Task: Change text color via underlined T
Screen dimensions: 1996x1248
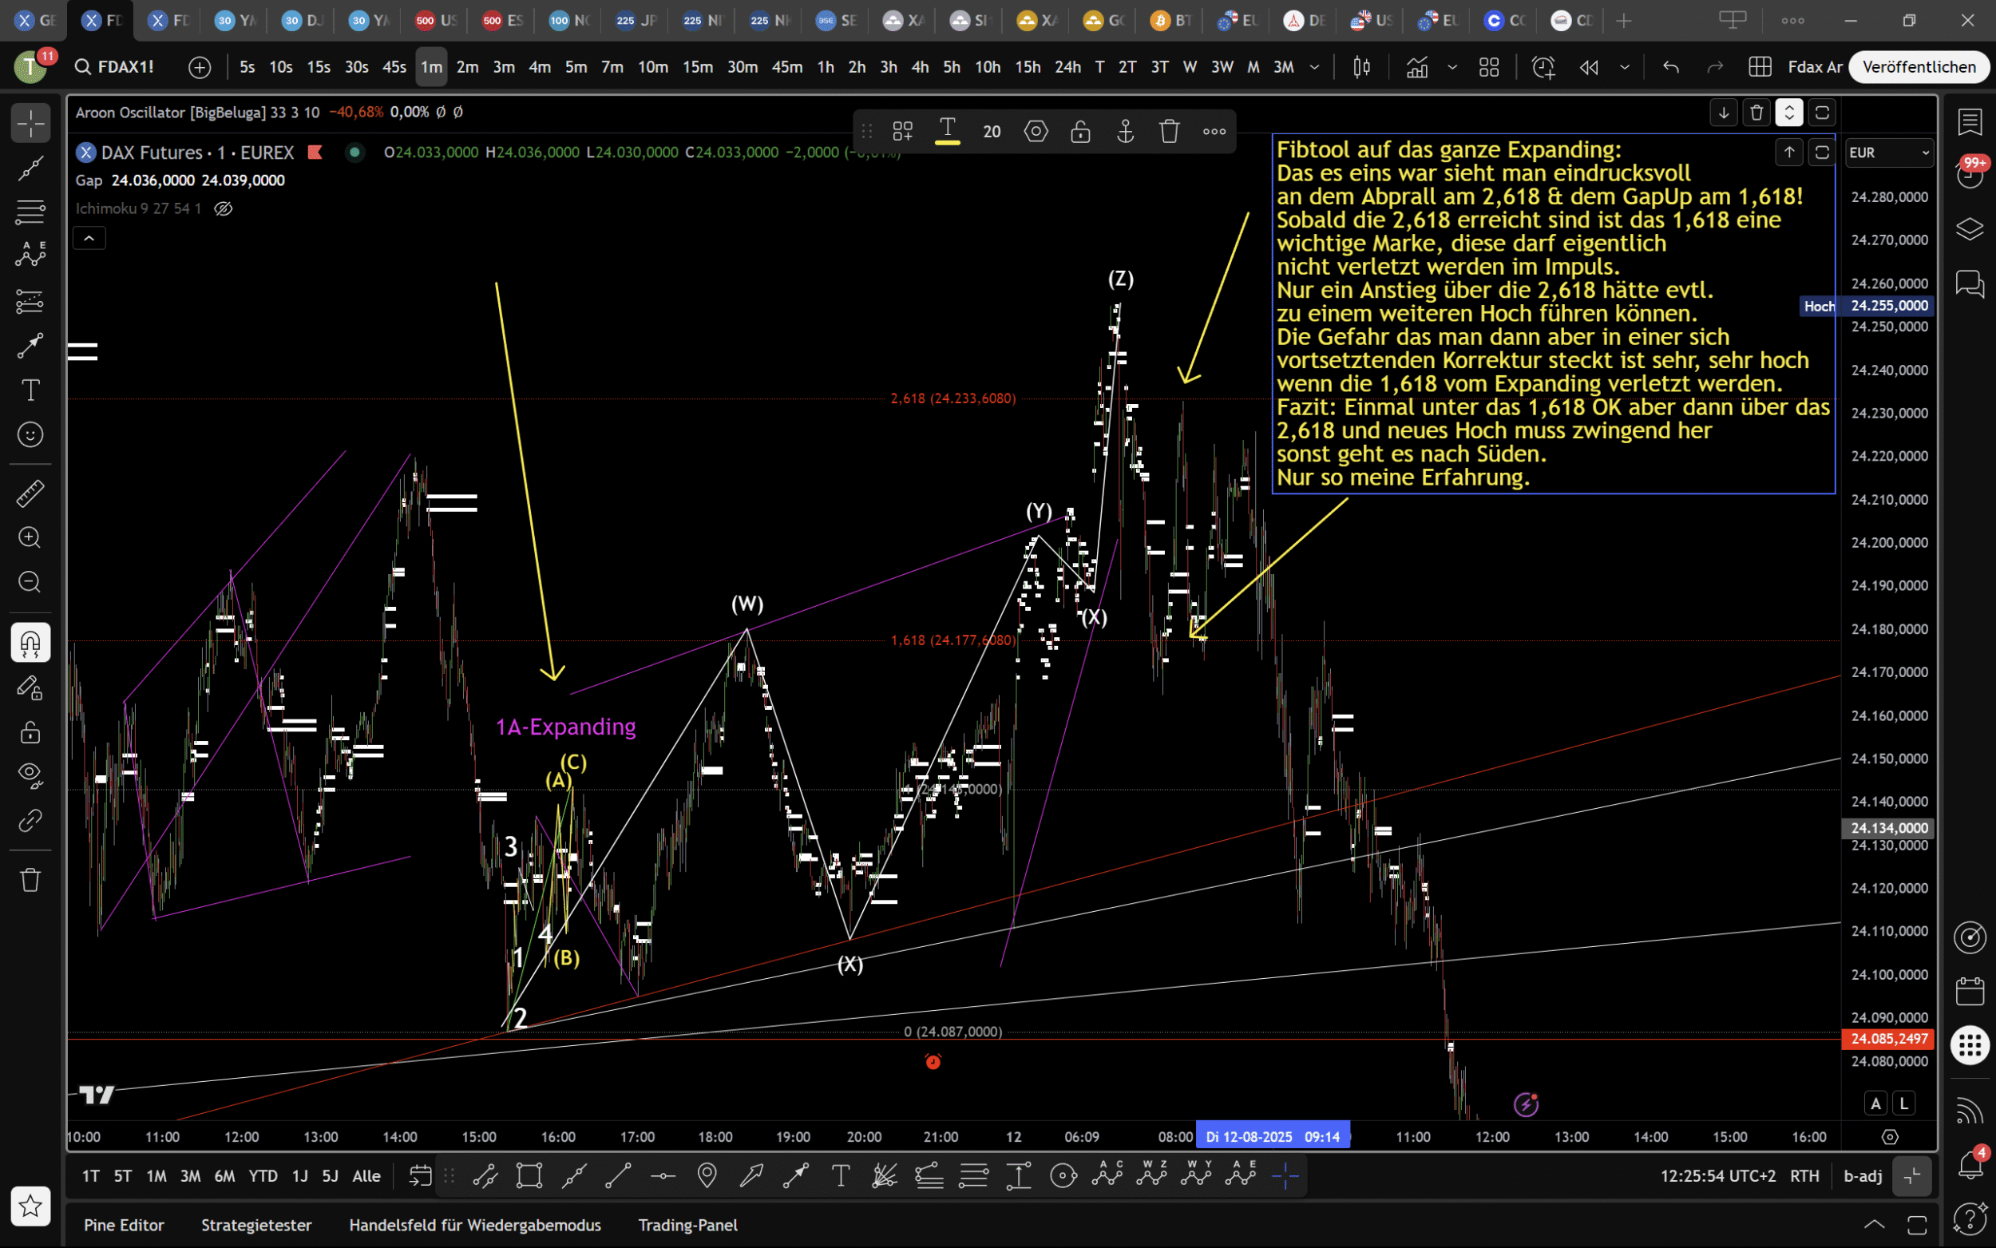Action: pyautogui.click(x=947, y=131)
